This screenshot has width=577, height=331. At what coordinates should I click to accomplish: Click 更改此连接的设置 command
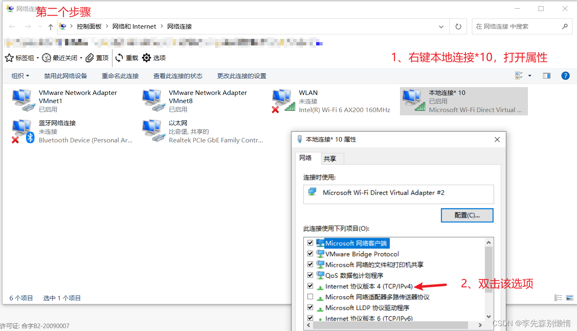242,76
